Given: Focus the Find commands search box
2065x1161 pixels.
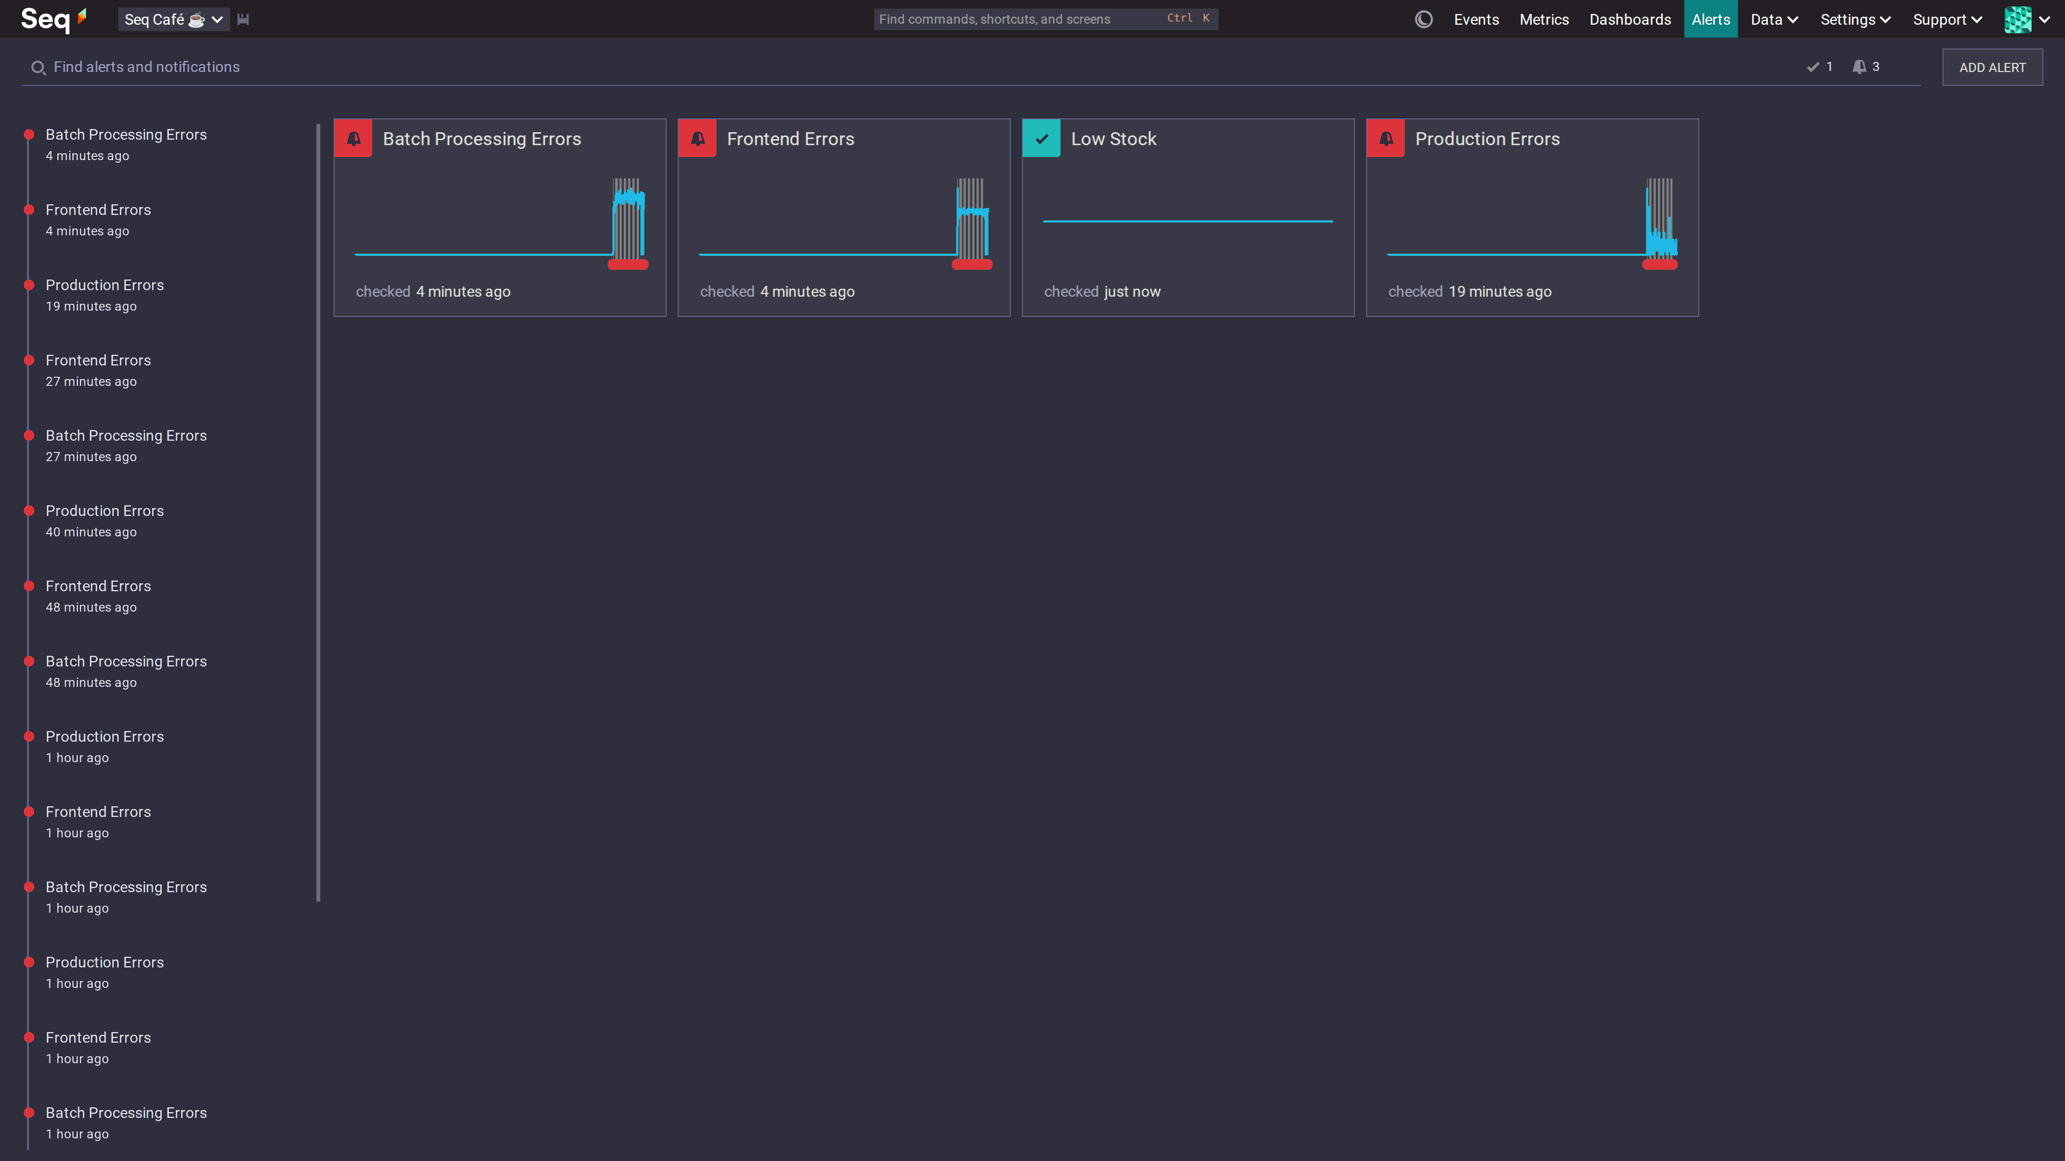Looking at the screenshot, I should point(1045,19).
